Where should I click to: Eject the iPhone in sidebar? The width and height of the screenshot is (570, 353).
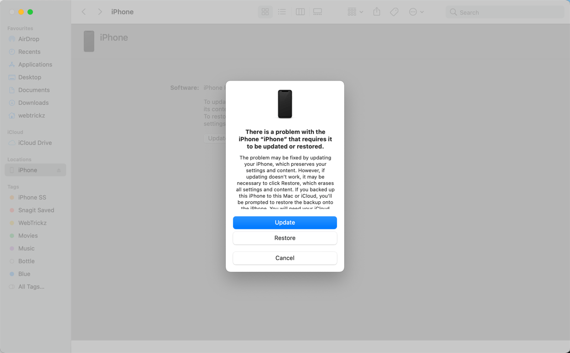(59, 170)
